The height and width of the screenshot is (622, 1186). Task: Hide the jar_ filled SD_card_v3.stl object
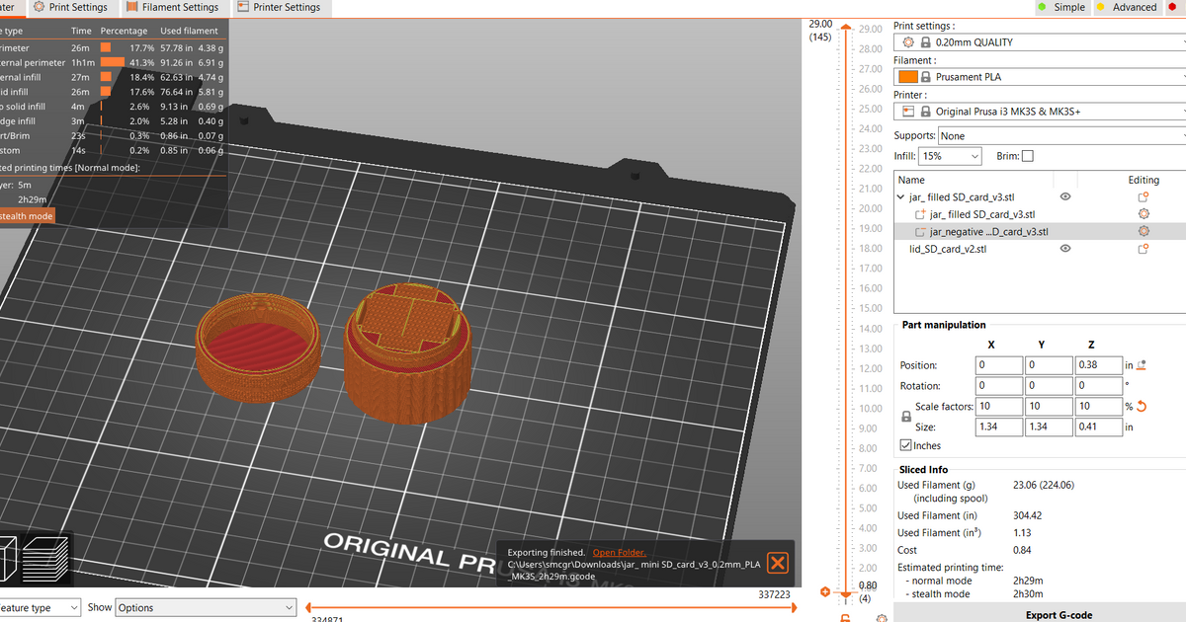tap(1065, 196)
